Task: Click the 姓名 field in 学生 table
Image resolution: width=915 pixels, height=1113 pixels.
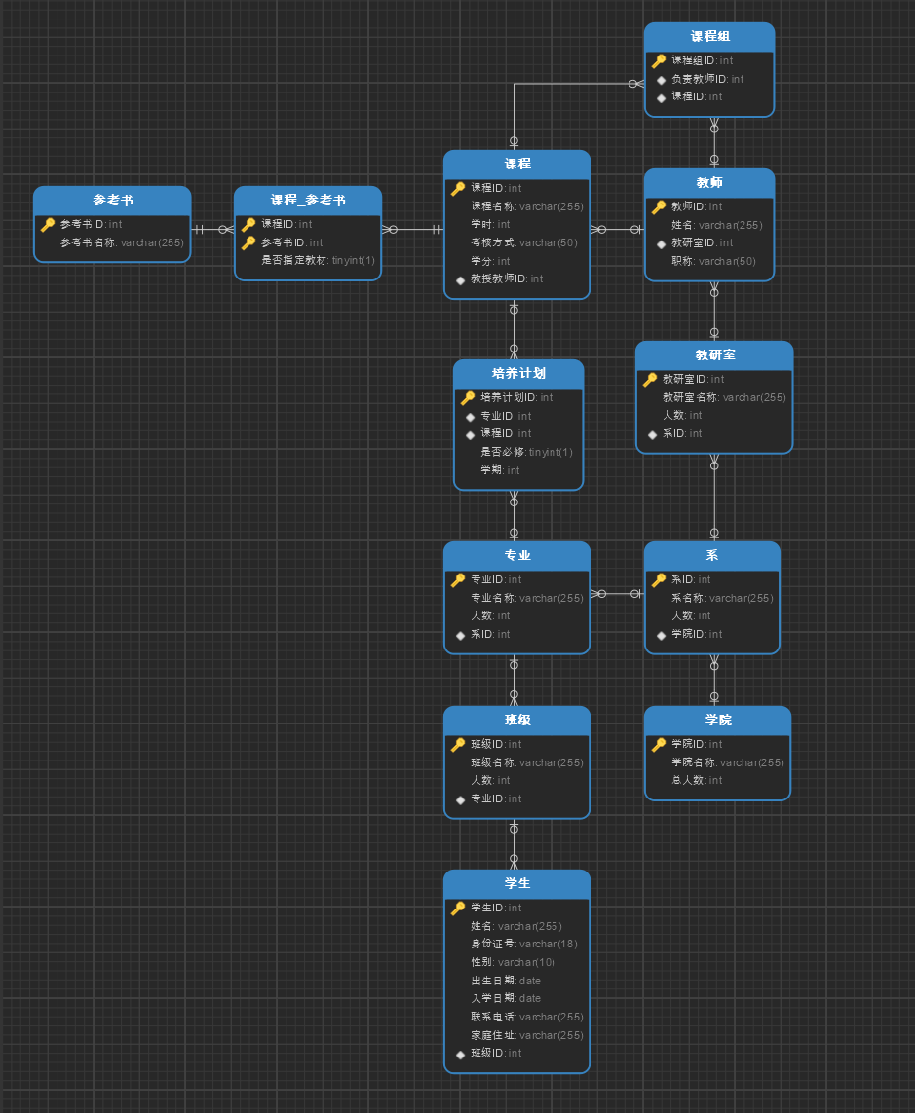Action: [515, 926]
